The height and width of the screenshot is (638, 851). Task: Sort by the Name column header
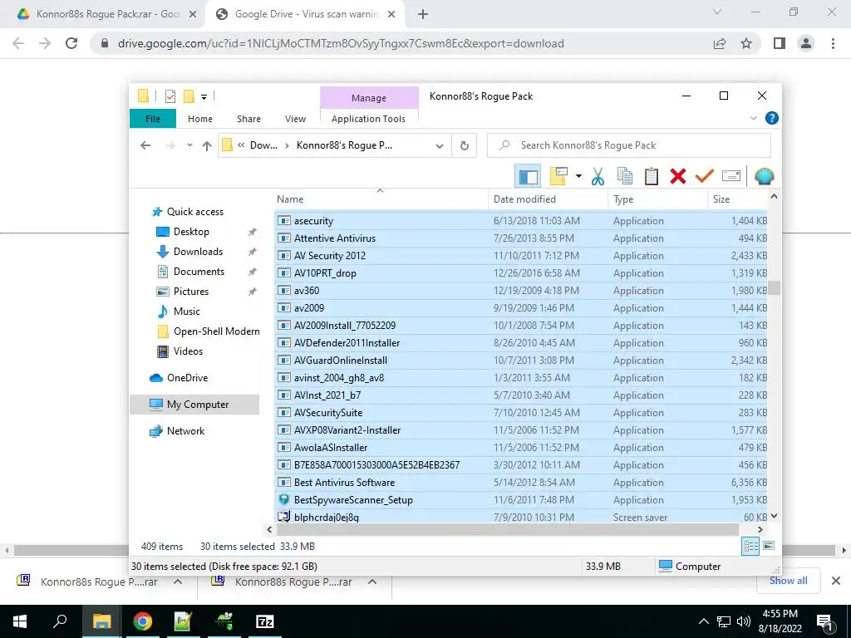(381, 199)
